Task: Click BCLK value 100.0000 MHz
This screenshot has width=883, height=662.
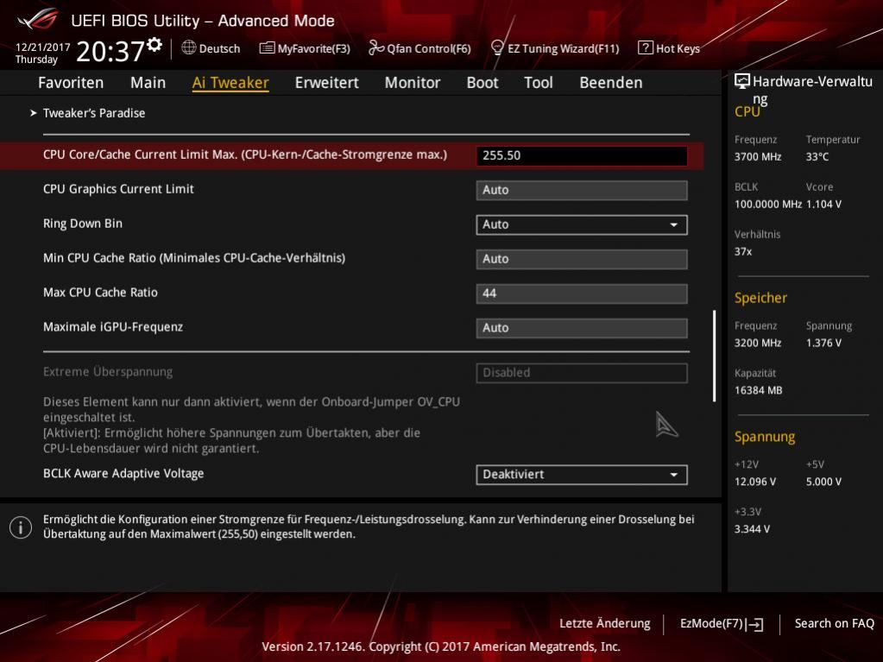Action: [x=768, y=204]
